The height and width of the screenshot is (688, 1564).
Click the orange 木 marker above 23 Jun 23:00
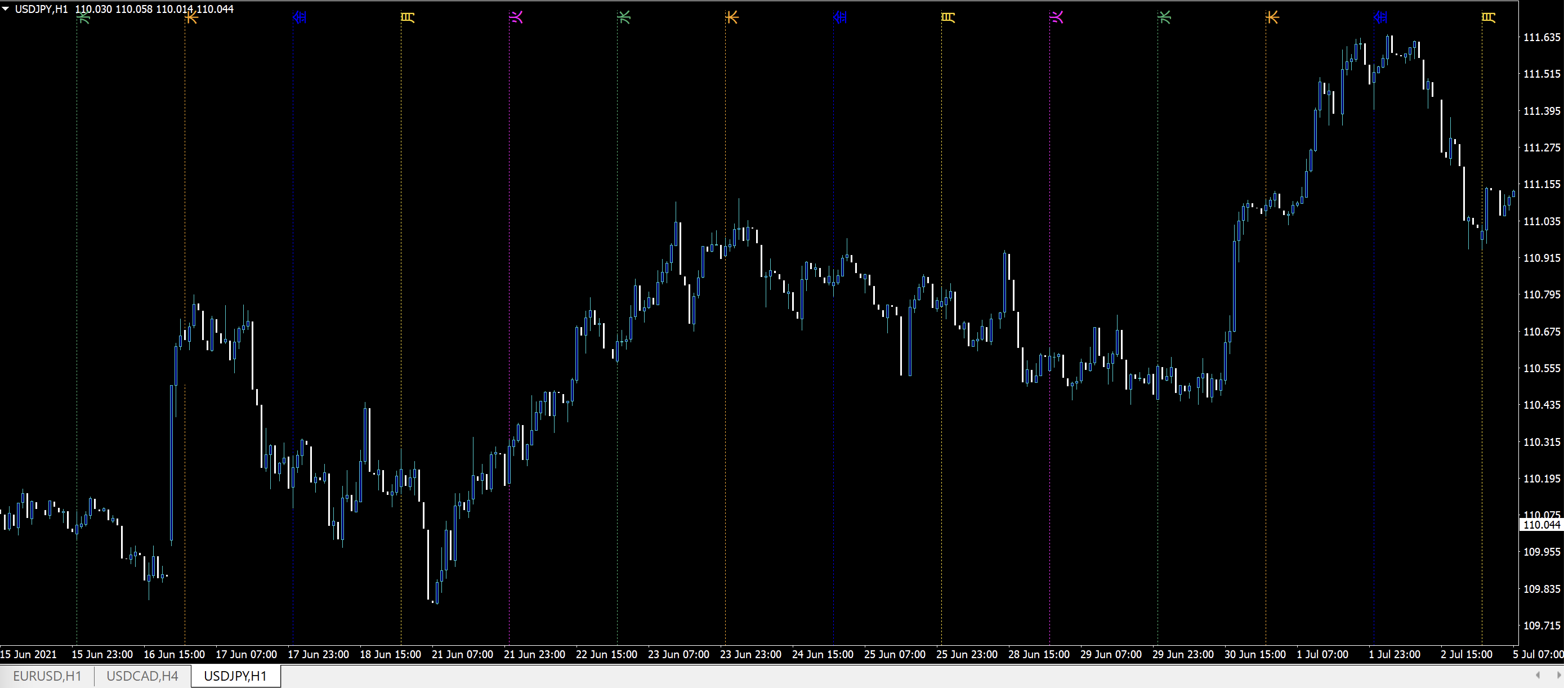coord(731,17)
